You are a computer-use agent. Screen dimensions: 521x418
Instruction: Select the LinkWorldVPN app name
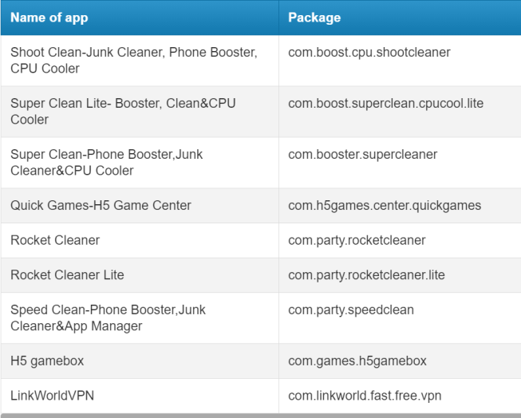pos(53,396)
